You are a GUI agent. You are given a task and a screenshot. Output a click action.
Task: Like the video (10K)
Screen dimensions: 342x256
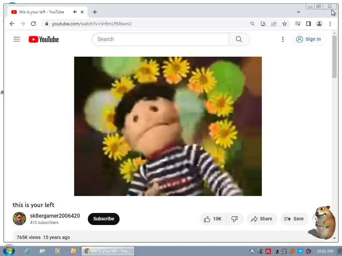pyautogui.click(x=213, y=219)
